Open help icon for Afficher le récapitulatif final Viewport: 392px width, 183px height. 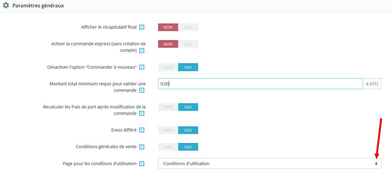point(142,27)
